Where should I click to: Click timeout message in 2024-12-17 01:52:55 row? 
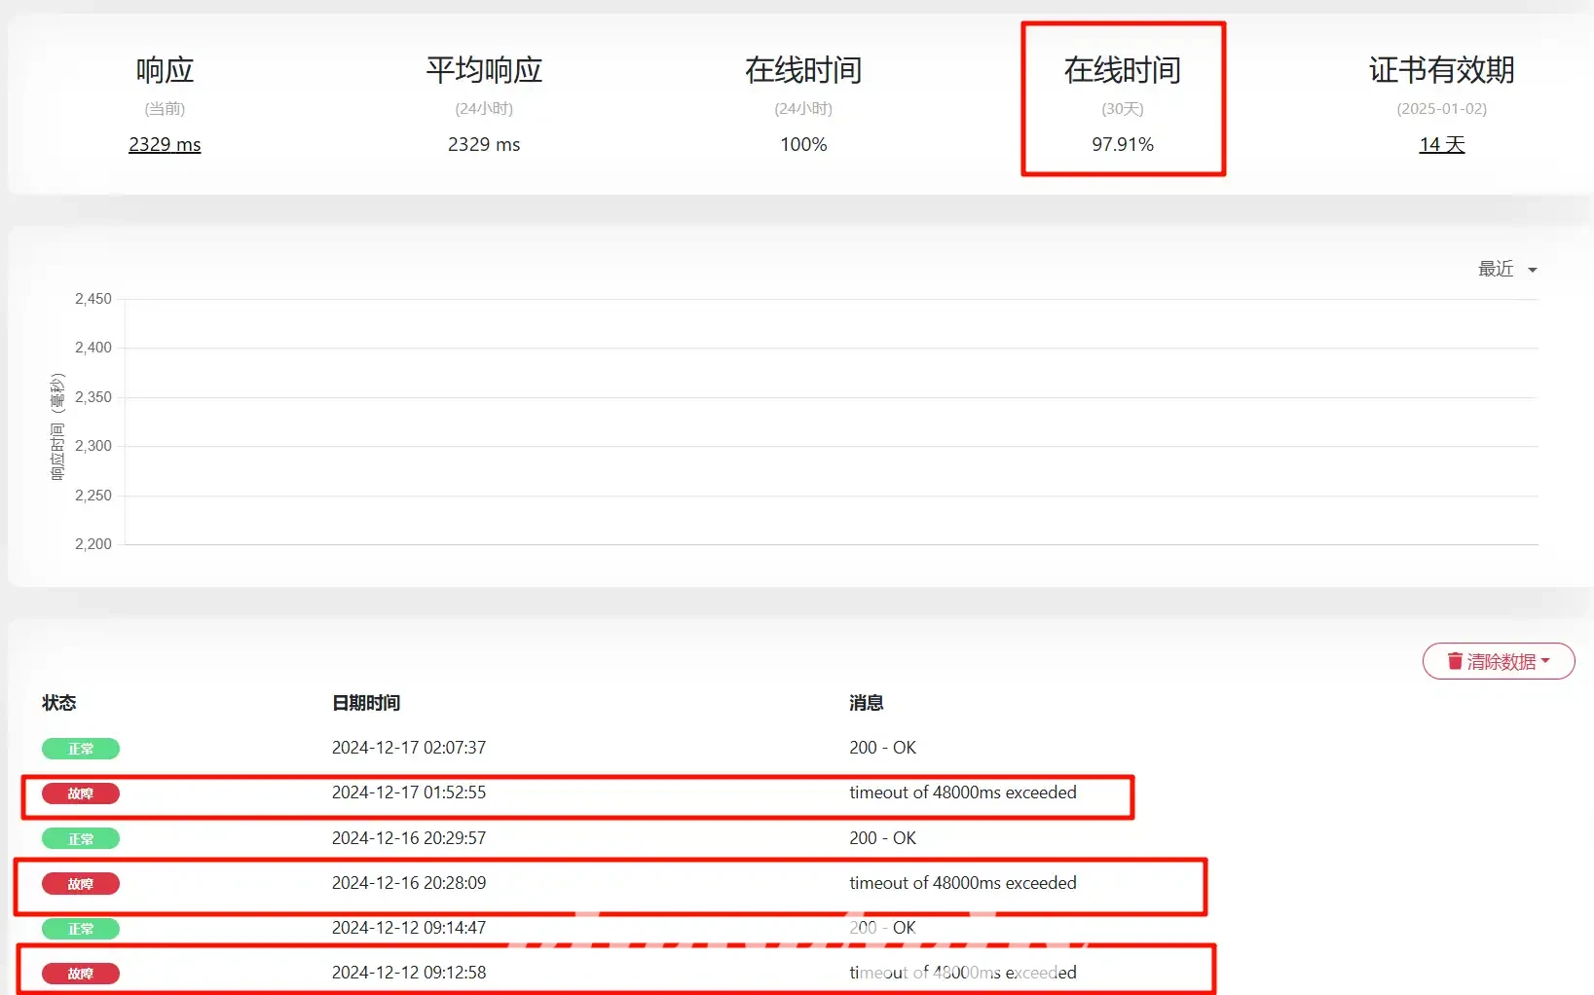click(962, 792)
